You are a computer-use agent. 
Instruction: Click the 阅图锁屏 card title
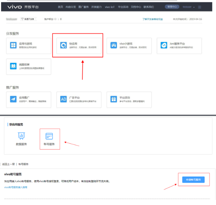pos(24,65)
